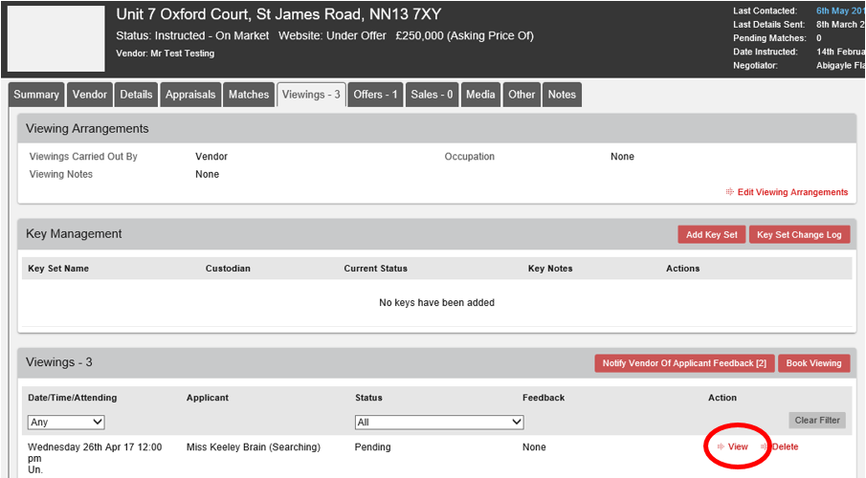Click the icon next to Delete link
Viewport: 866px width, 478px height.
tap(765, 446)
